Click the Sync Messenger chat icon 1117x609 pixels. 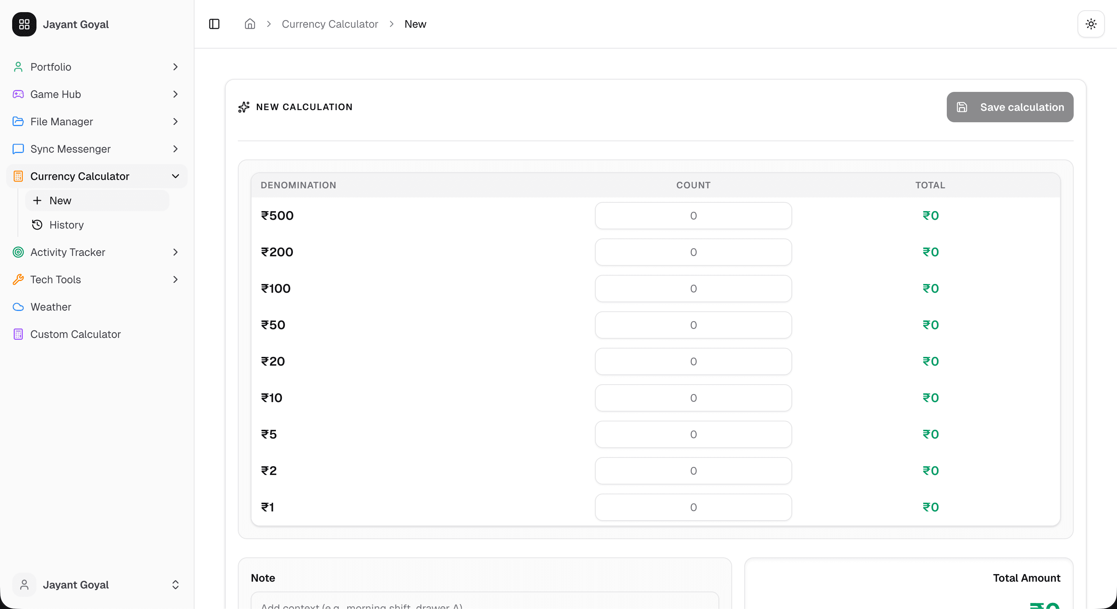point(18,149)
